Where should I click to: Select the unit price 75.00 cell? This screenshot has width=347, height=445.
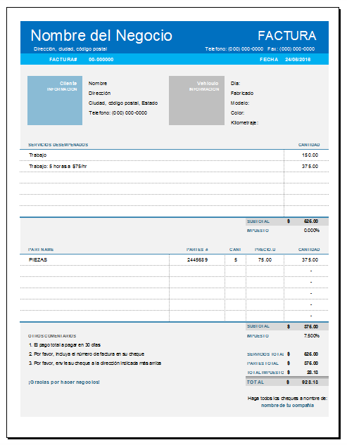[265, 259]
